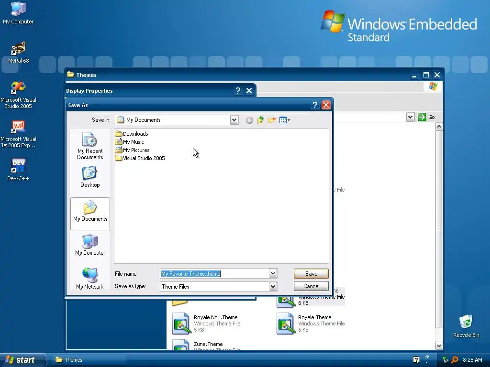Click Cancel button in Save As
Screen dimensions: 490x367
[x=311, y=286]
